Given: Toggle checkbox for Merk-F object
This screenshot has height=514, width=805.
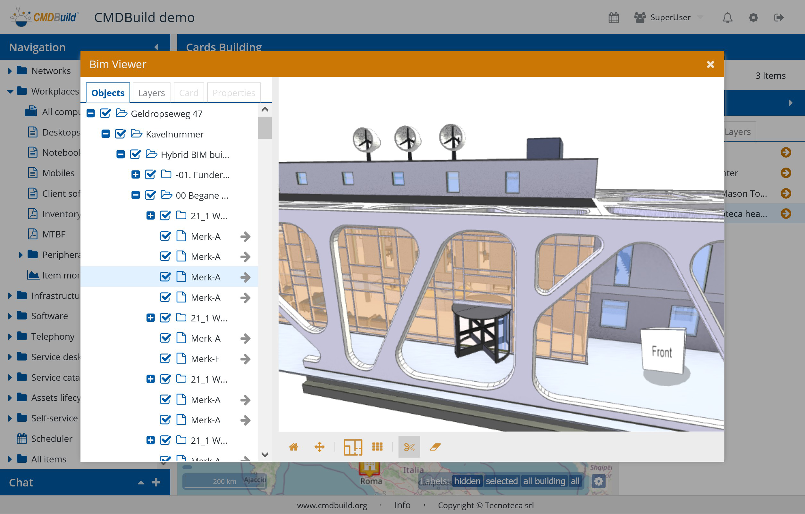Looking at the screenshot, I should [x=165, y=359].
